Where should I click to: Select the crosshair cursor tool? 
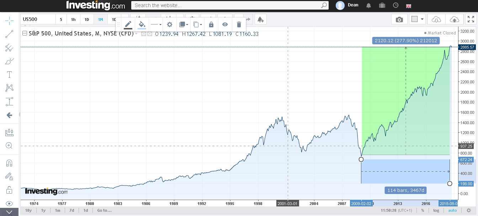click(9, 20)
